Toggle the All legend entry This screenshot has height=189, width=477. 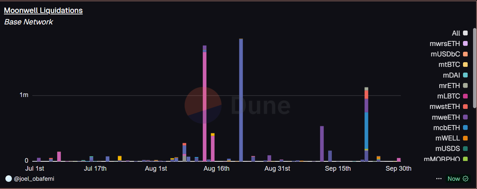coord(460,33)
